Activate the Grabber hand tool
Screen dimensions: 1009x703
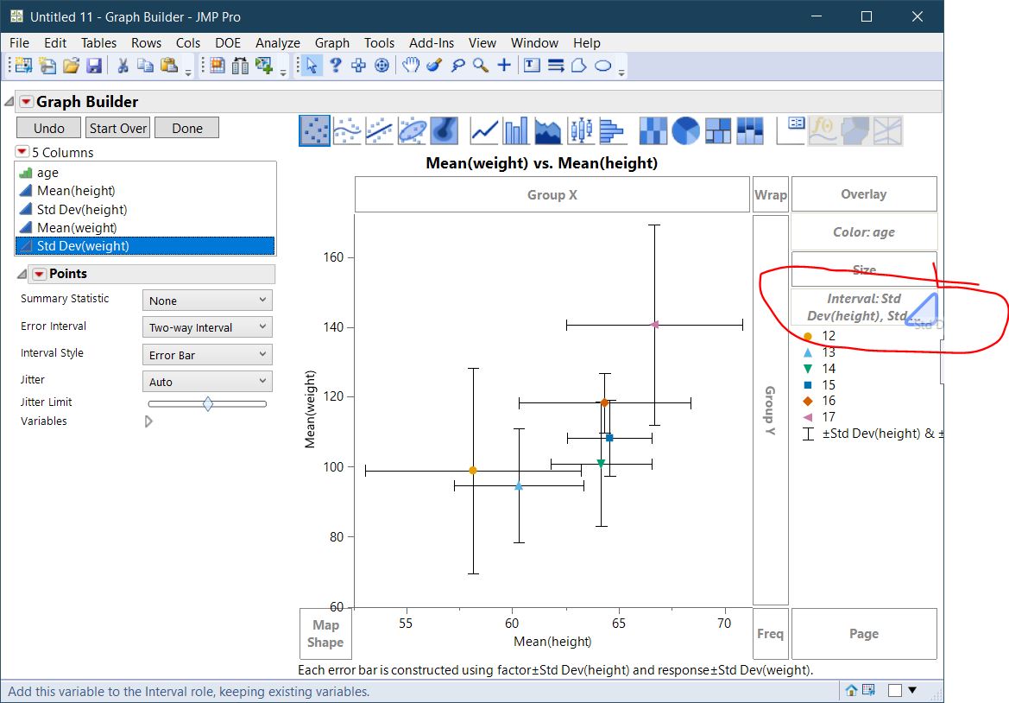[x=412, y=66]
